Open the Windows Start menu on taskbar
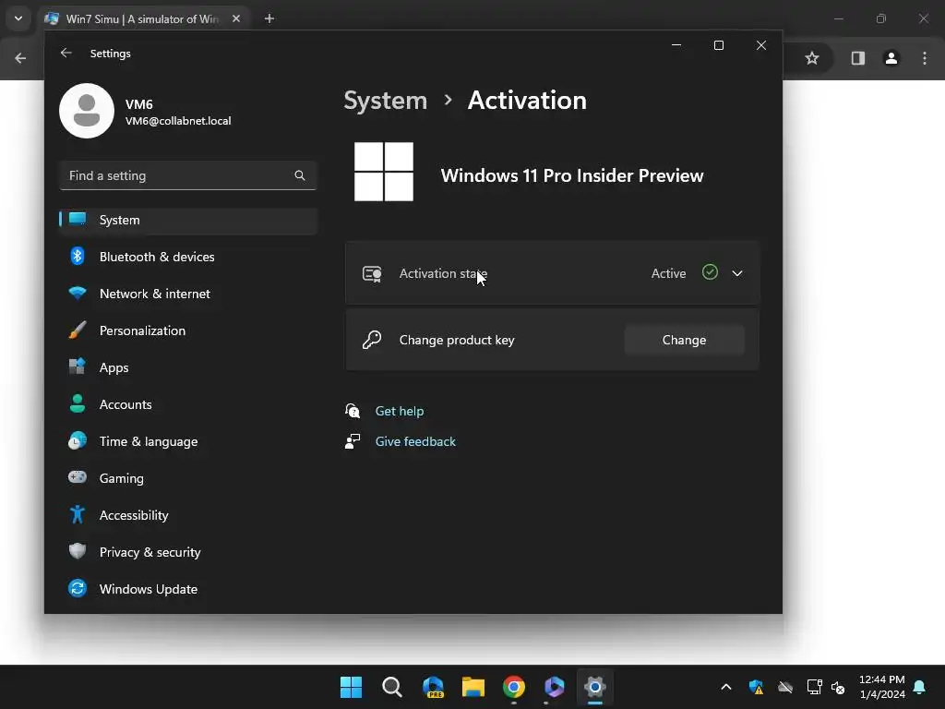945x709 pixels. pyautogui.click(x=351, y=687)
